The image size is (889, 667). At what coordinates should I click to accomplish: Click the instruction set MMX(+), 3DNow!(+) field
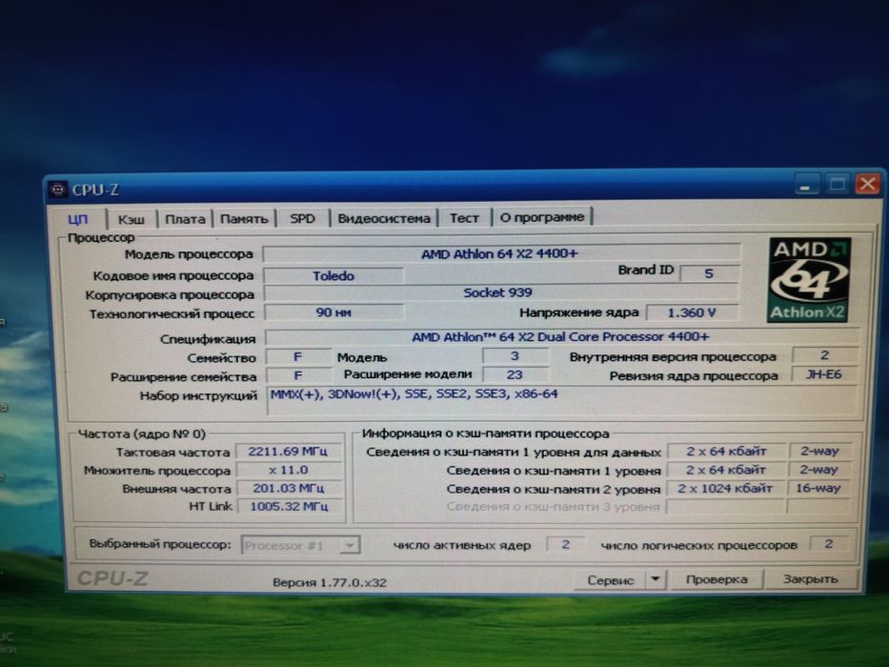tap(561, 400)
